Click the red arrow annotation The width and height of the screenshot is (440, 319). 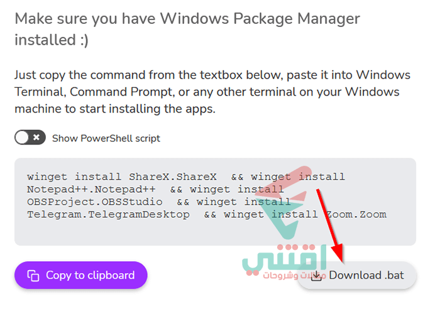330,225
